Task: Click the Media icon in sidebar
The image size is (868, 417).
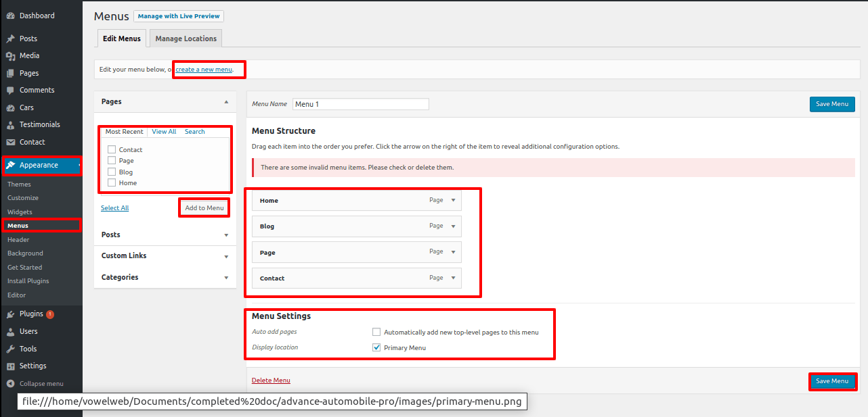Action: click(x=11, y=56)
